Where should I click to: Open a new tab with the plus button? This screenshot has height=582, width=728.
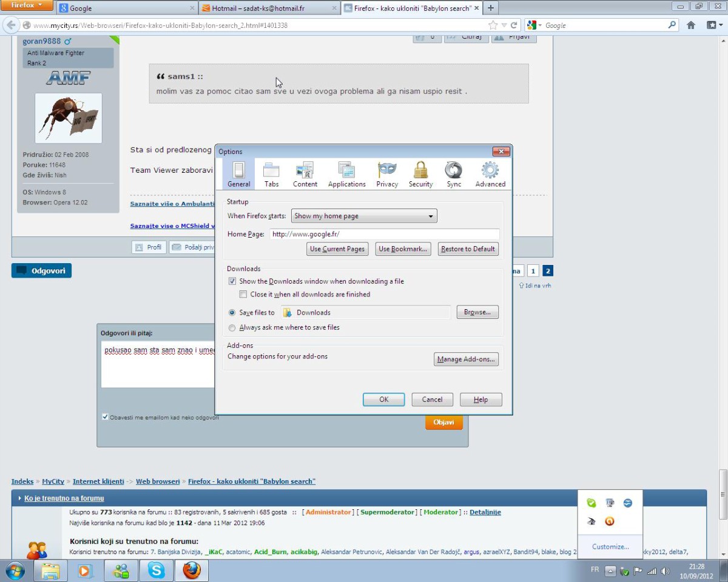pos(490,8)
